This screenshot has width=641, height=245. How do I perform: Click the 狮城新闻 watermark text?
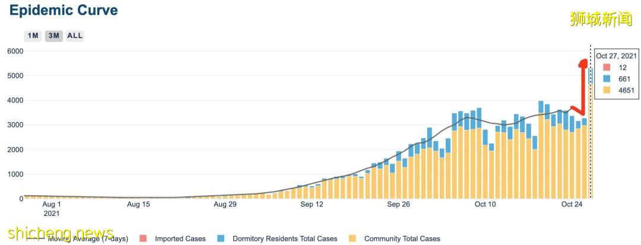pyautogui.click(x=601, y=19)
